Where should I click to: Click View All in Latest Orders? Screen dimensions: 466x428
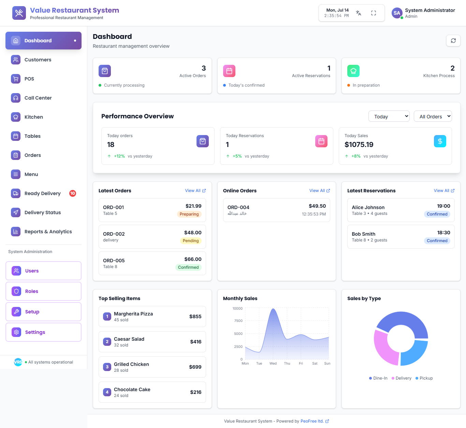(195, 191)
